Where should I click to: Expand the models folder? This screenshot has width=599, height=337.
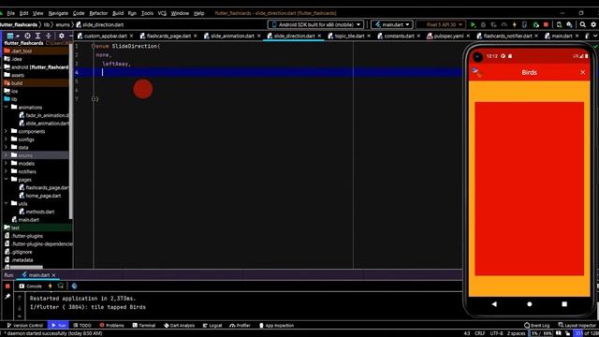(7, 163)
